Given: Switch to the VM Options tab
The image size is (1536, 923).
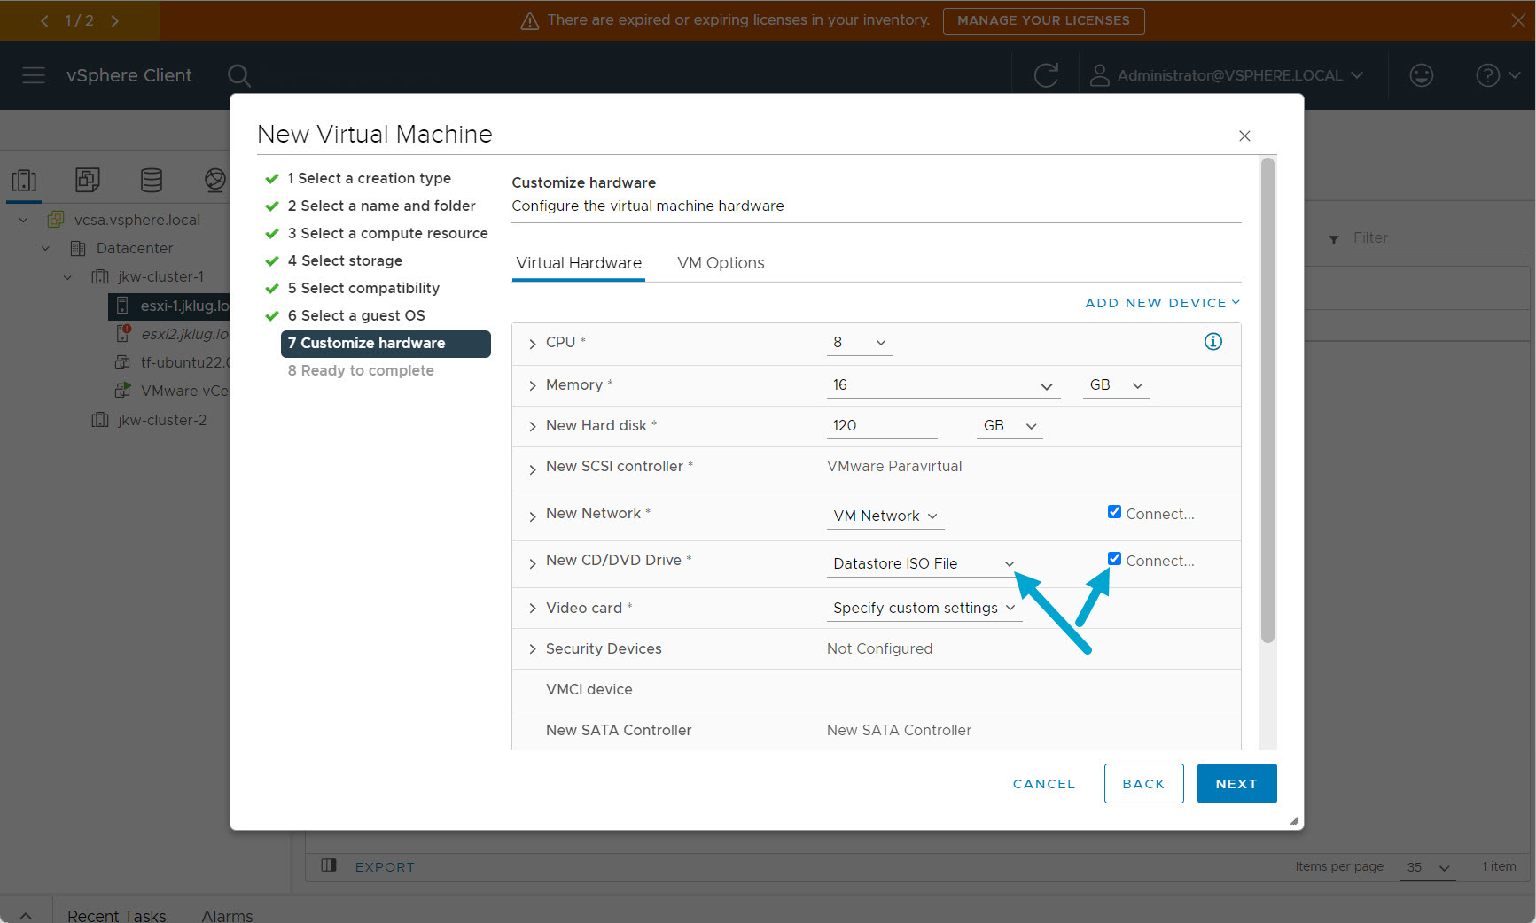Looking at the screenshot, I should click(x=720, y=263).
